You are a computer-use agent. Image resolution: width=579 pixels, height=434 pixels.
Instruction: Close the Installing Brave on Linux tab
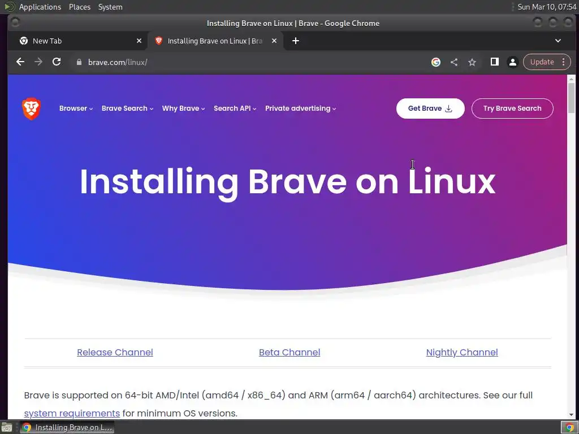click(274, 41)
